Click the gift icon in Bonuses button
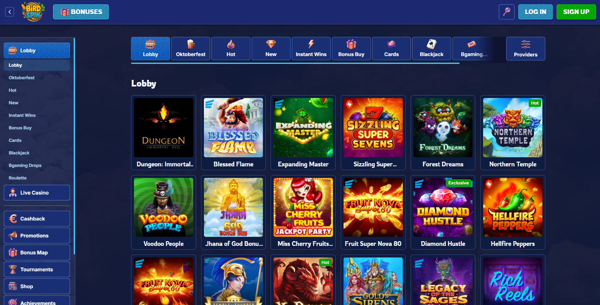 coord(65,12)
